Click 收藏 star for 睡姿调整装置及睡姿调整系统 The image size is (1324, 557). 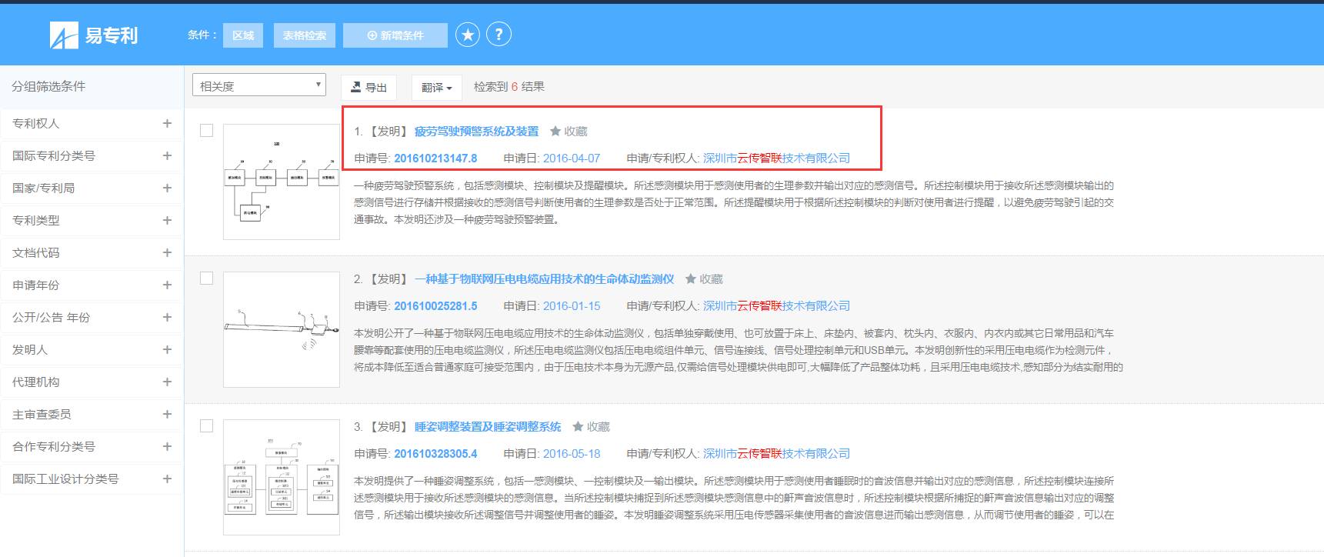(x=578, y=427)
